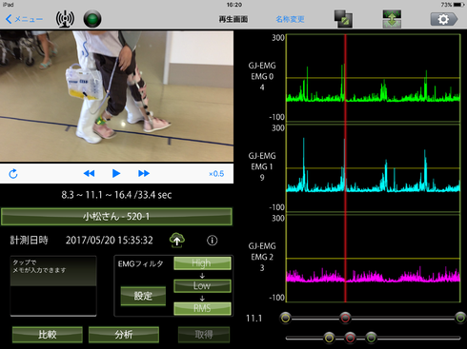Image resolution: width=467 pixels, height=349 pixels.
Task: Show info with the circled i icon
Action: point(213,241)
